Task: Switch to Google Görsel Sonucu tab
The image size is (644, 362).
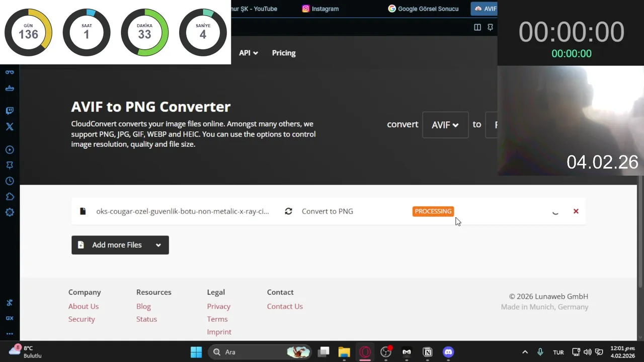Action: [x=423, y=9]
